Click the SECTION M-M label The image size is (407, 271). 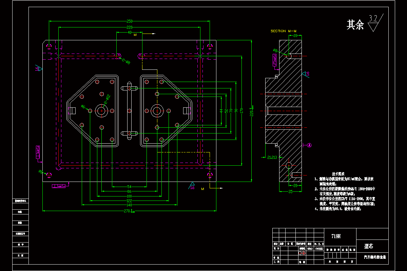click(284, 31)
